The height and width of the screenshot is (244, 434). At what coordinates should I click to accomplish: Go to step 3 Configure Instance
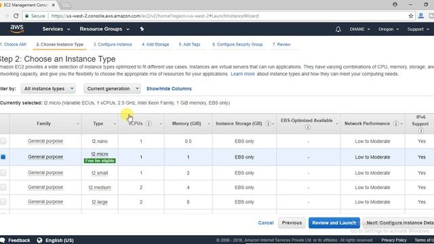tap(113, 44)
